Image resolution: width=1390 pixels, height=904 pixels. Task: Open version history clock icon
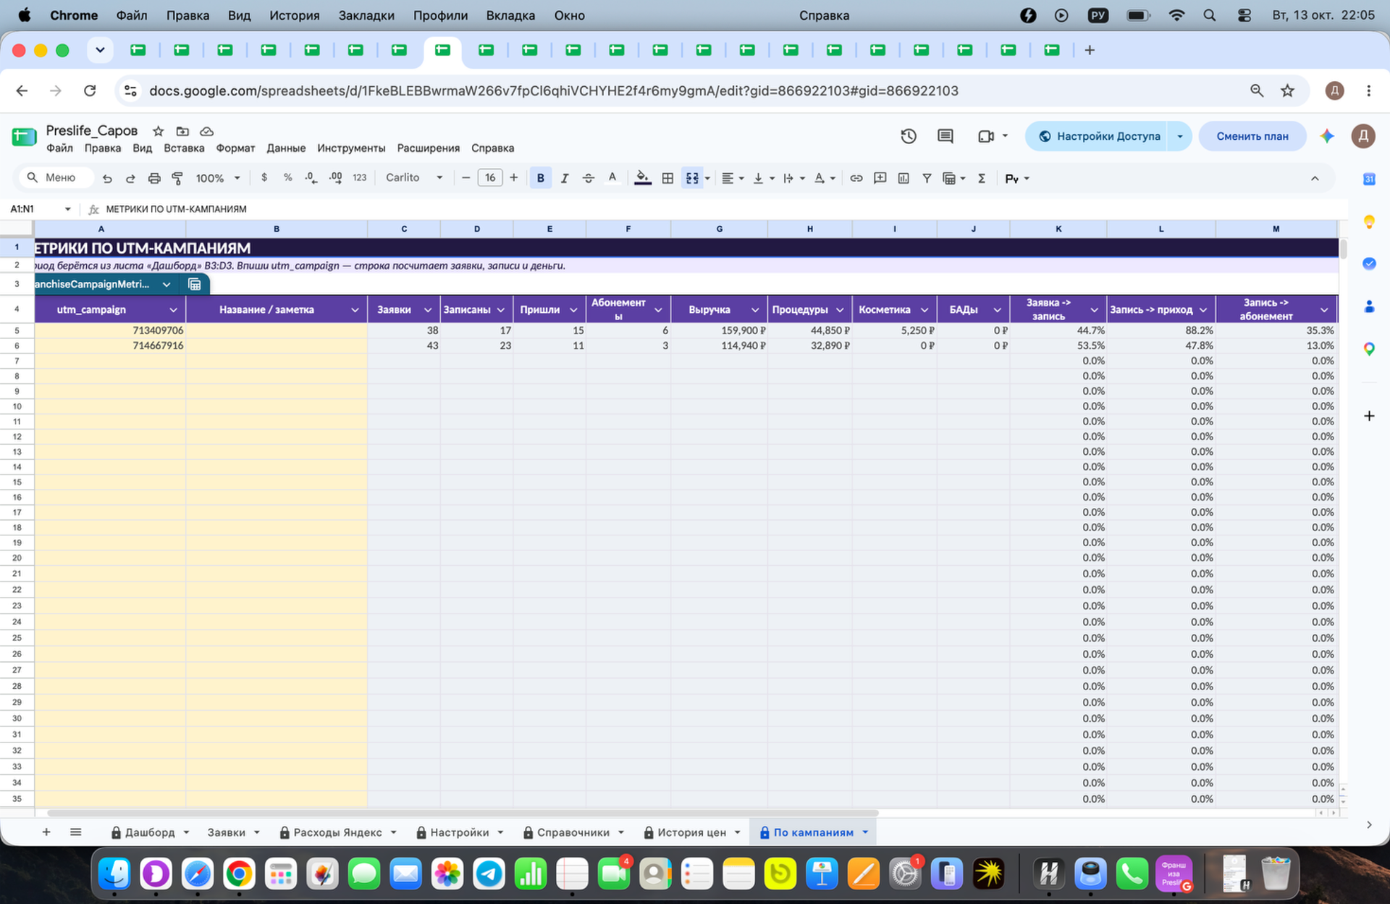[x=909, y=136]
